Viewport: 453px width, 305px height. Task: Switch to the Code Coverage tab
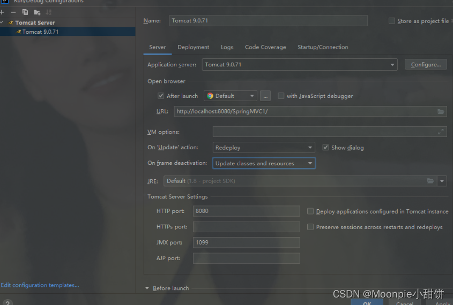[x=265, y=47]
